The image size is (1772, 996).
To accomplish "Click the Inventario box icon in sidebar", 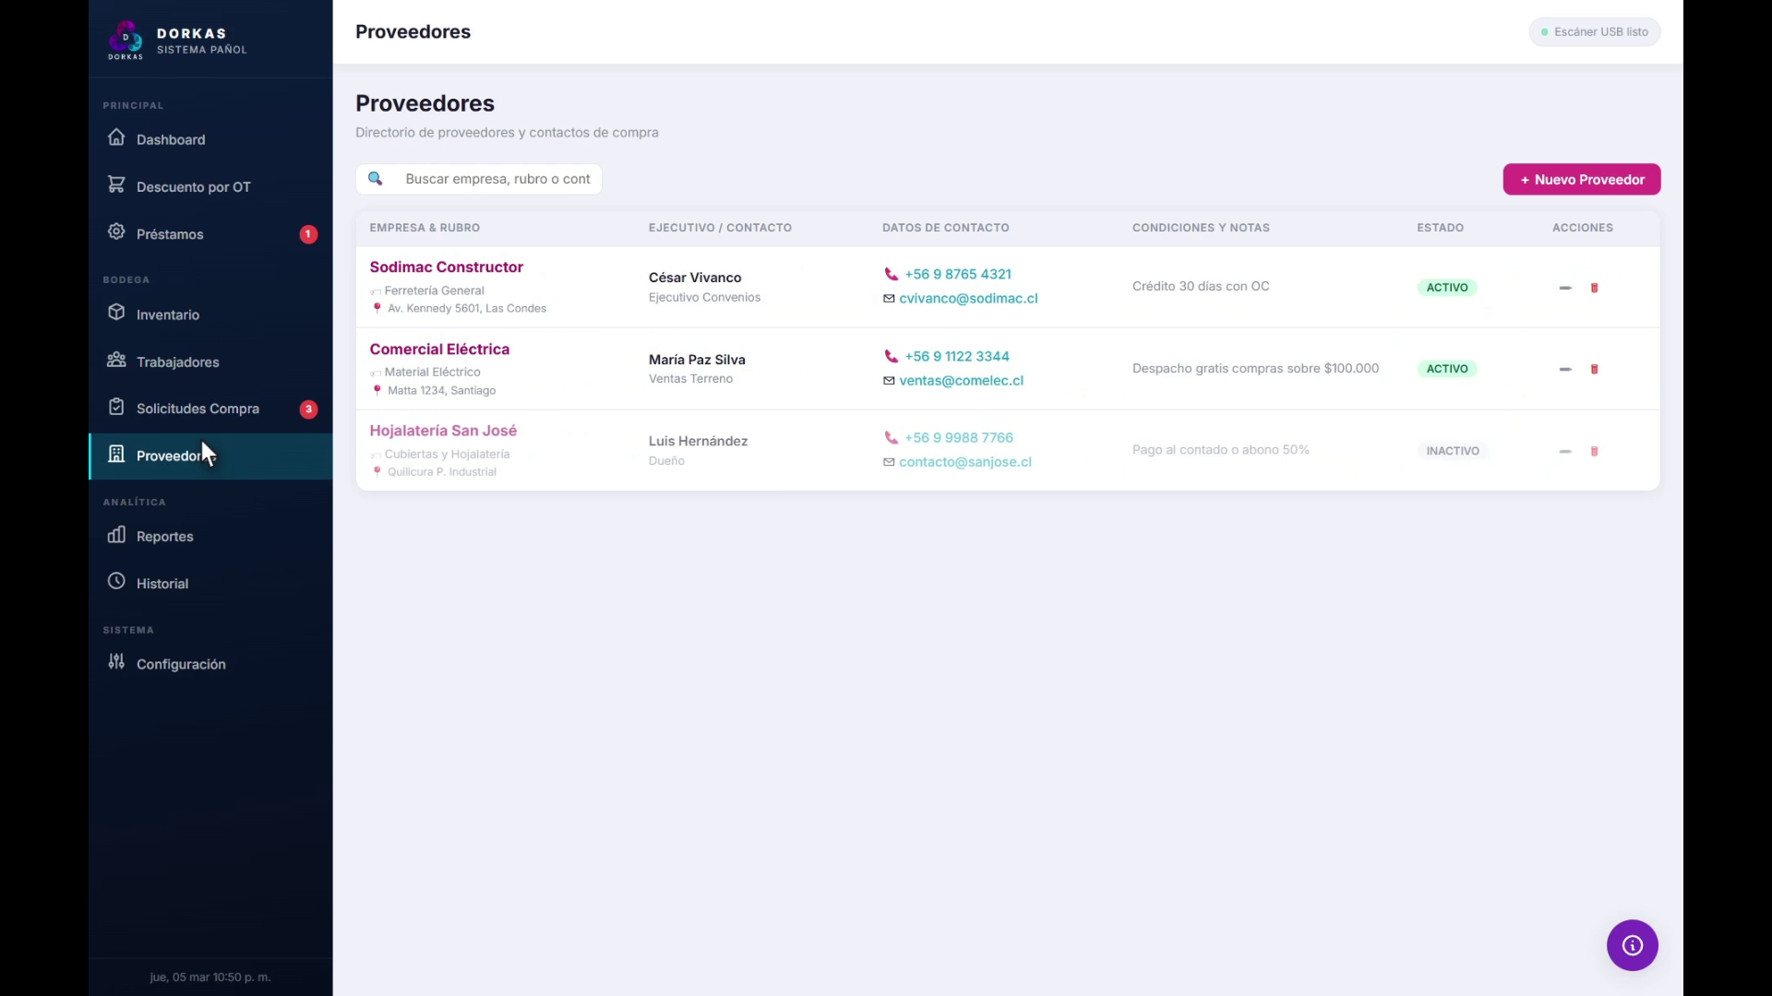I will (116, 313).
